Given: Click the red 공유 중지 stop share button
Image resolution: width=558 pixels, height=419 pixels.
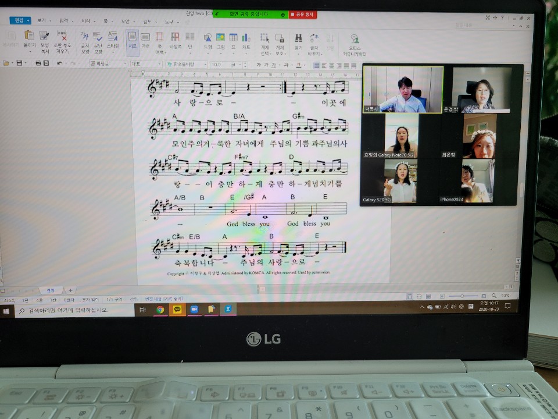Looking at the screenshot, I should pyautogui.click(x=302, y=15).
